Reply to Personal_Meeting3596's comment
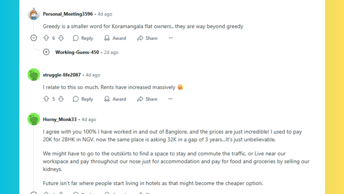The width and height of the screenshot is (344, 194). [x=83, y=38]
